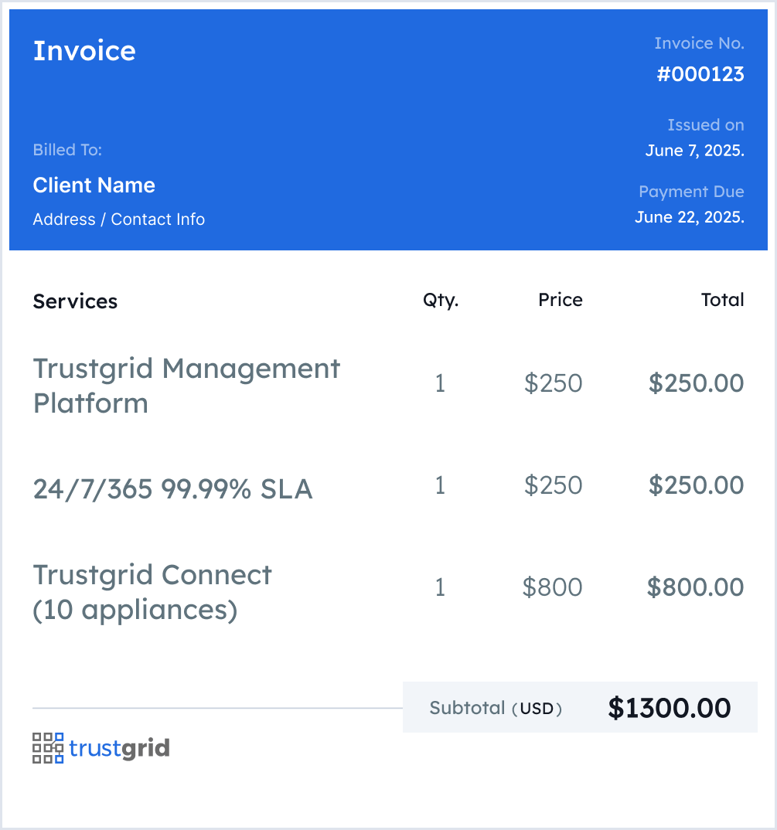This screenshot has height=830, width=777.
Task: Click the $800.00 total value
Action: [695, 587]
